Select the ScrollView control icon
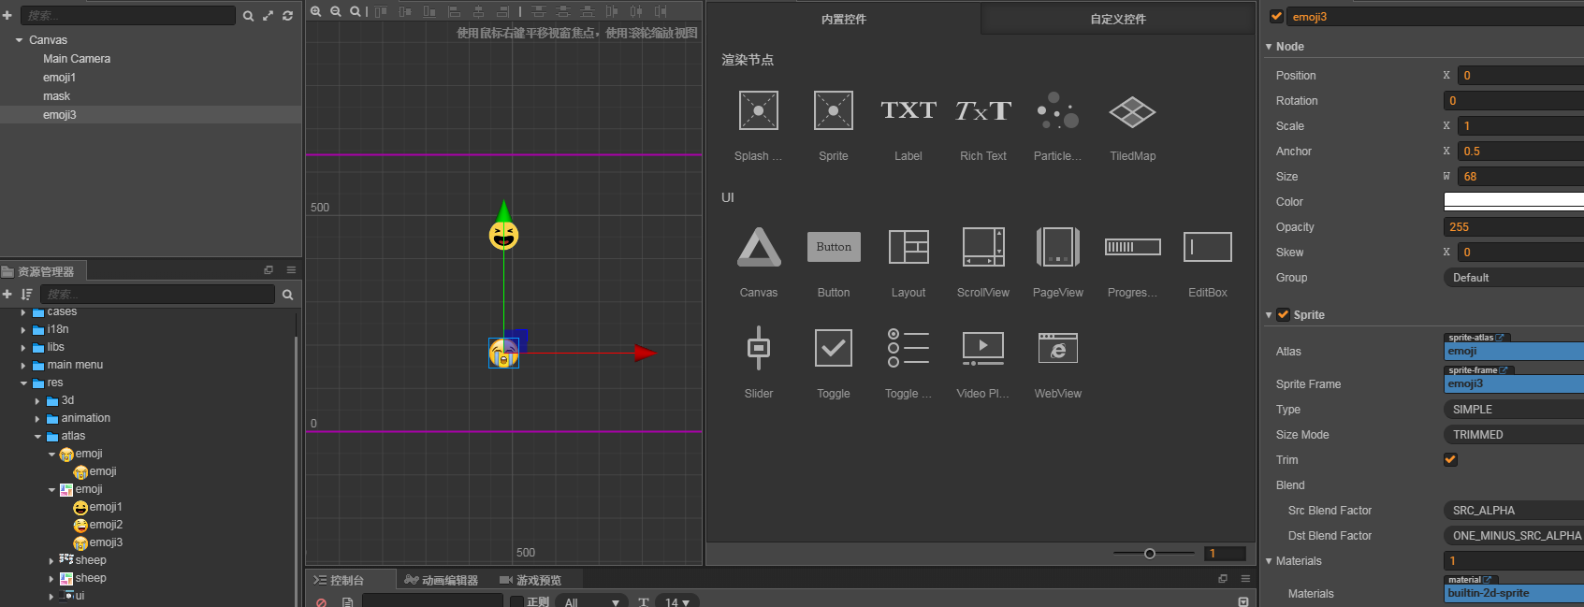Image resolution: width=1584 pixels, height=607 pixels. (x=983, y=247)
